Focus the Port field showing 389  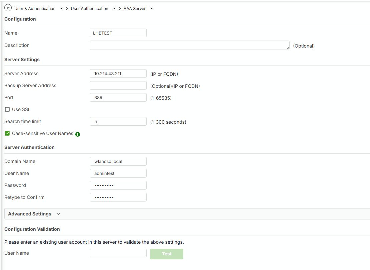tap(118, 97)
